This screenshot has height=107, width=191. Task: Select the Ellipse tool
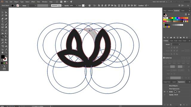(x=2, y=24)
